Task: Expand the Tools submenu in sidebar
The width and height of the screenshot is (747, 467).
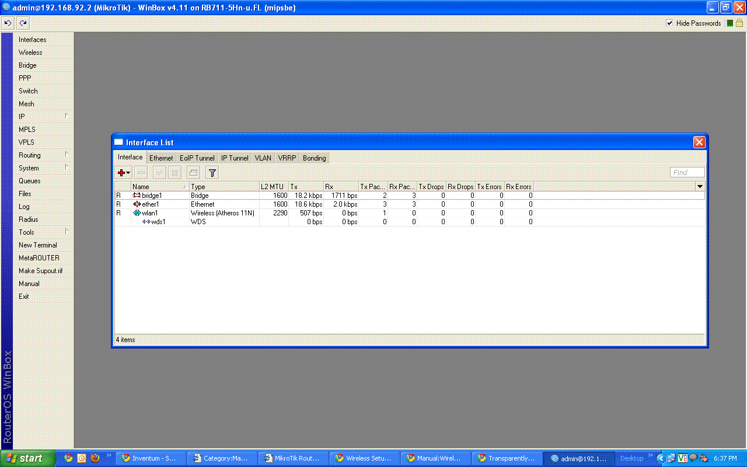Action: 67,232
